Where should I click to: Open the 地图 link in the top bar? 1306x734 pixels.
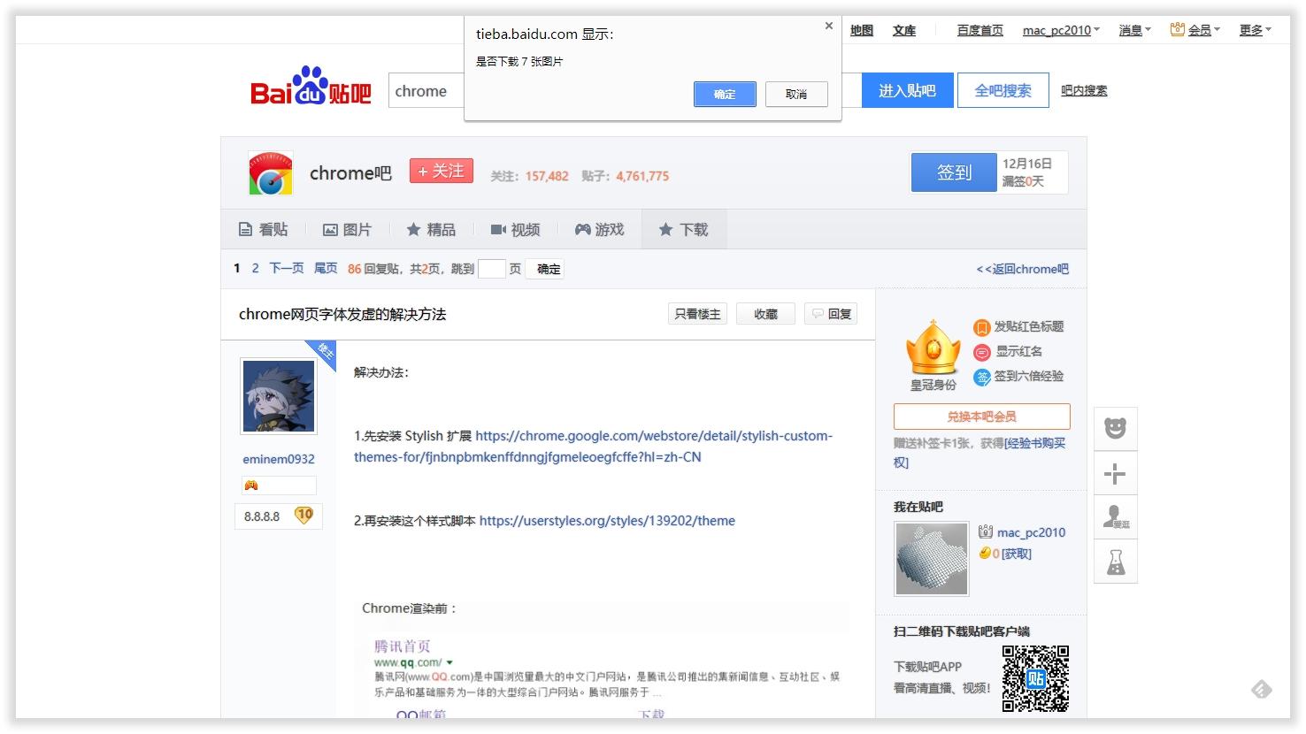tap(862, 30)
